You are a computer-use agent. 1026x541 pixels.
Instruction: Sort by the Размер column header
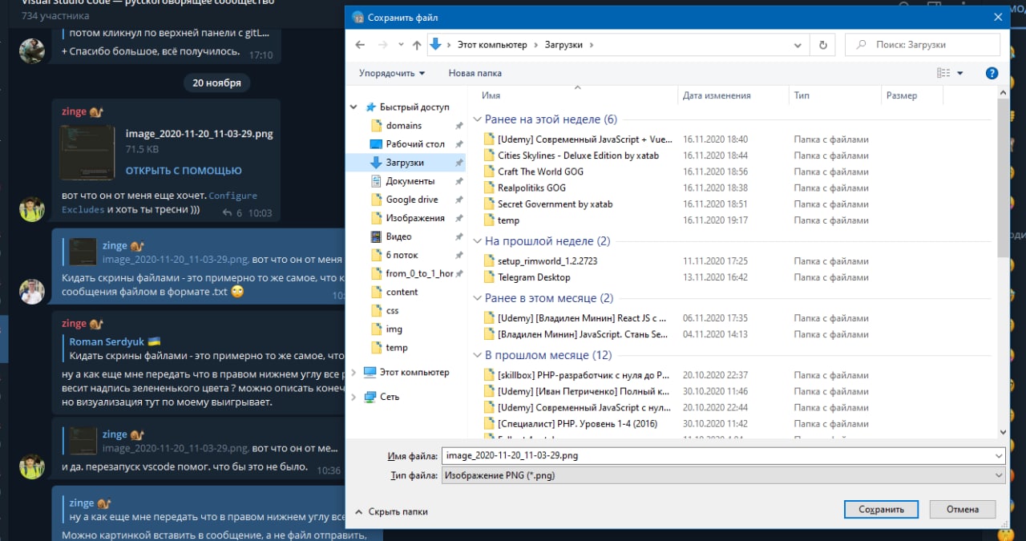coord(902,95)
